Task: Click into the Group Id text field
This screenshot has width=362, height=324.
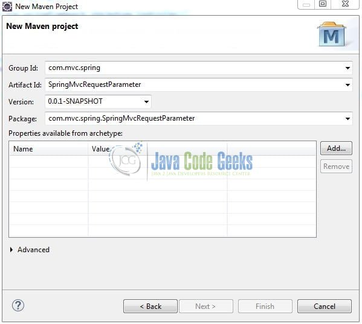Action: click(x=194, y=68)
